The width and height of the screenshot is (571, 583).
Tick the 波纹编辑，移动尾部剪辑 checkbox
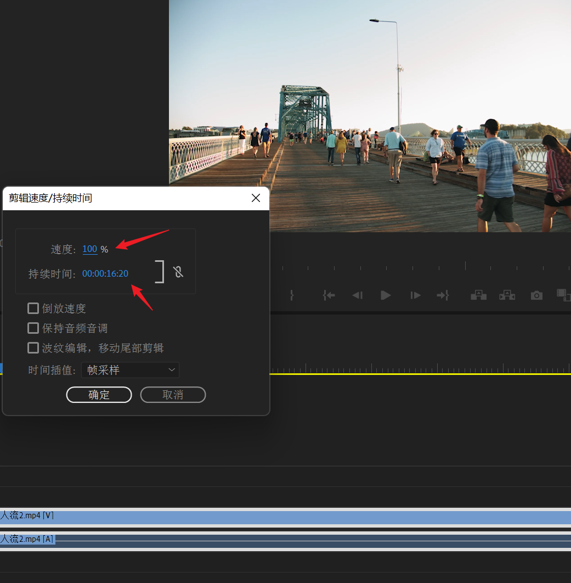[33, 348]
